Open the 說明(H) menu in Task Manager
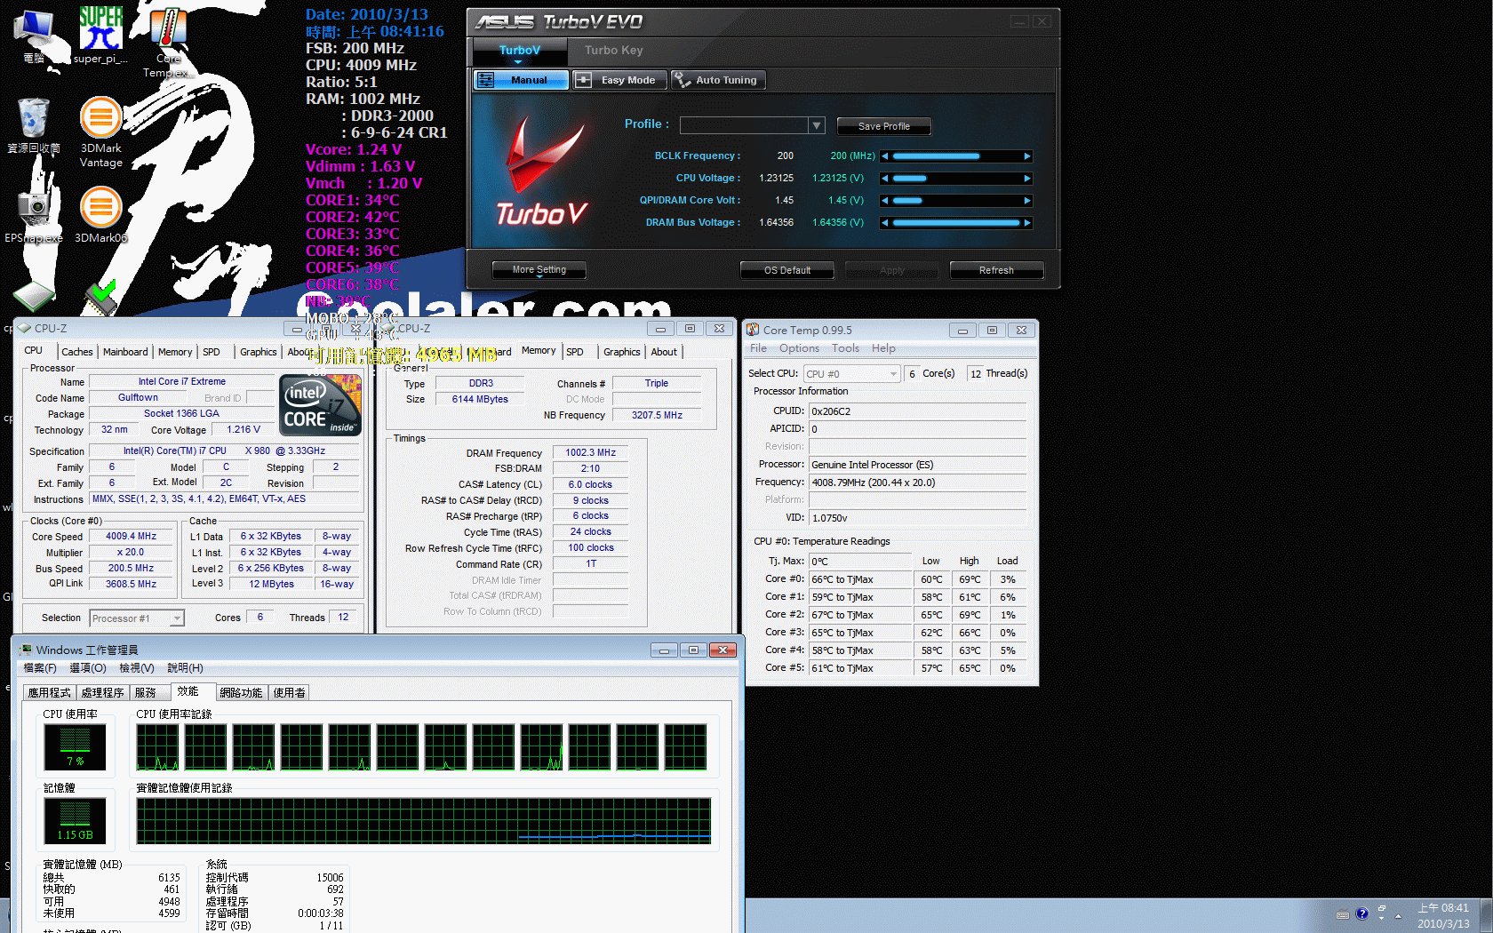The image size is (1493, 933). tap(185, 668)
